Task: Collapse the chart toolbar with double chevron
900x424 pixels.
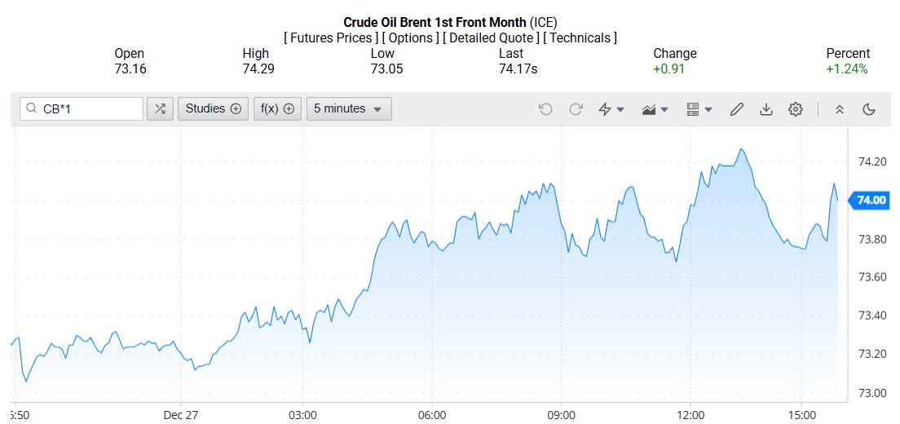Action: tap(839, 109)
